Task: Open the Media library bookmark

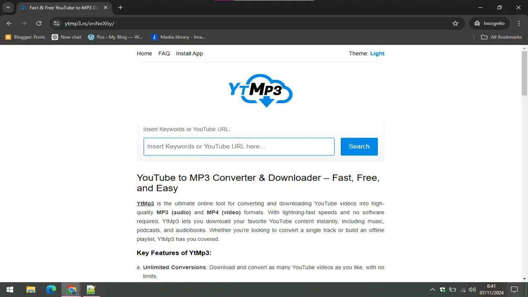Action: pyautogui.click(x=179, y=37)
